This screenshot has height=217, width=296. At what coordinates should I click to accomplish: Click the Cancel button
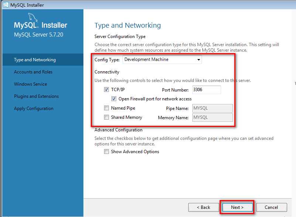[272, 207]
